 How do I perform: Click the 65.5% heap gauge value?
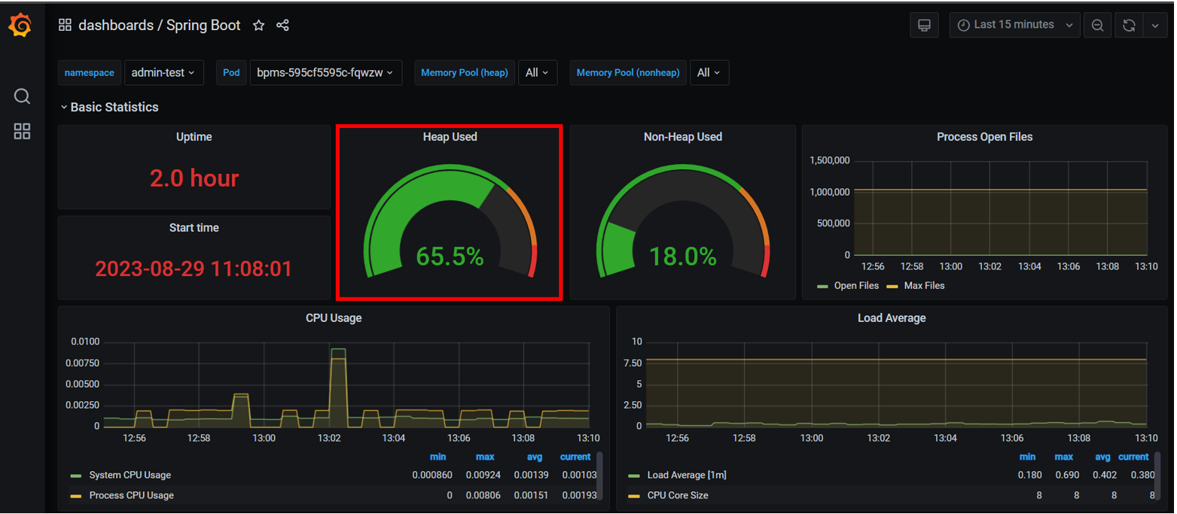point(450,257)
